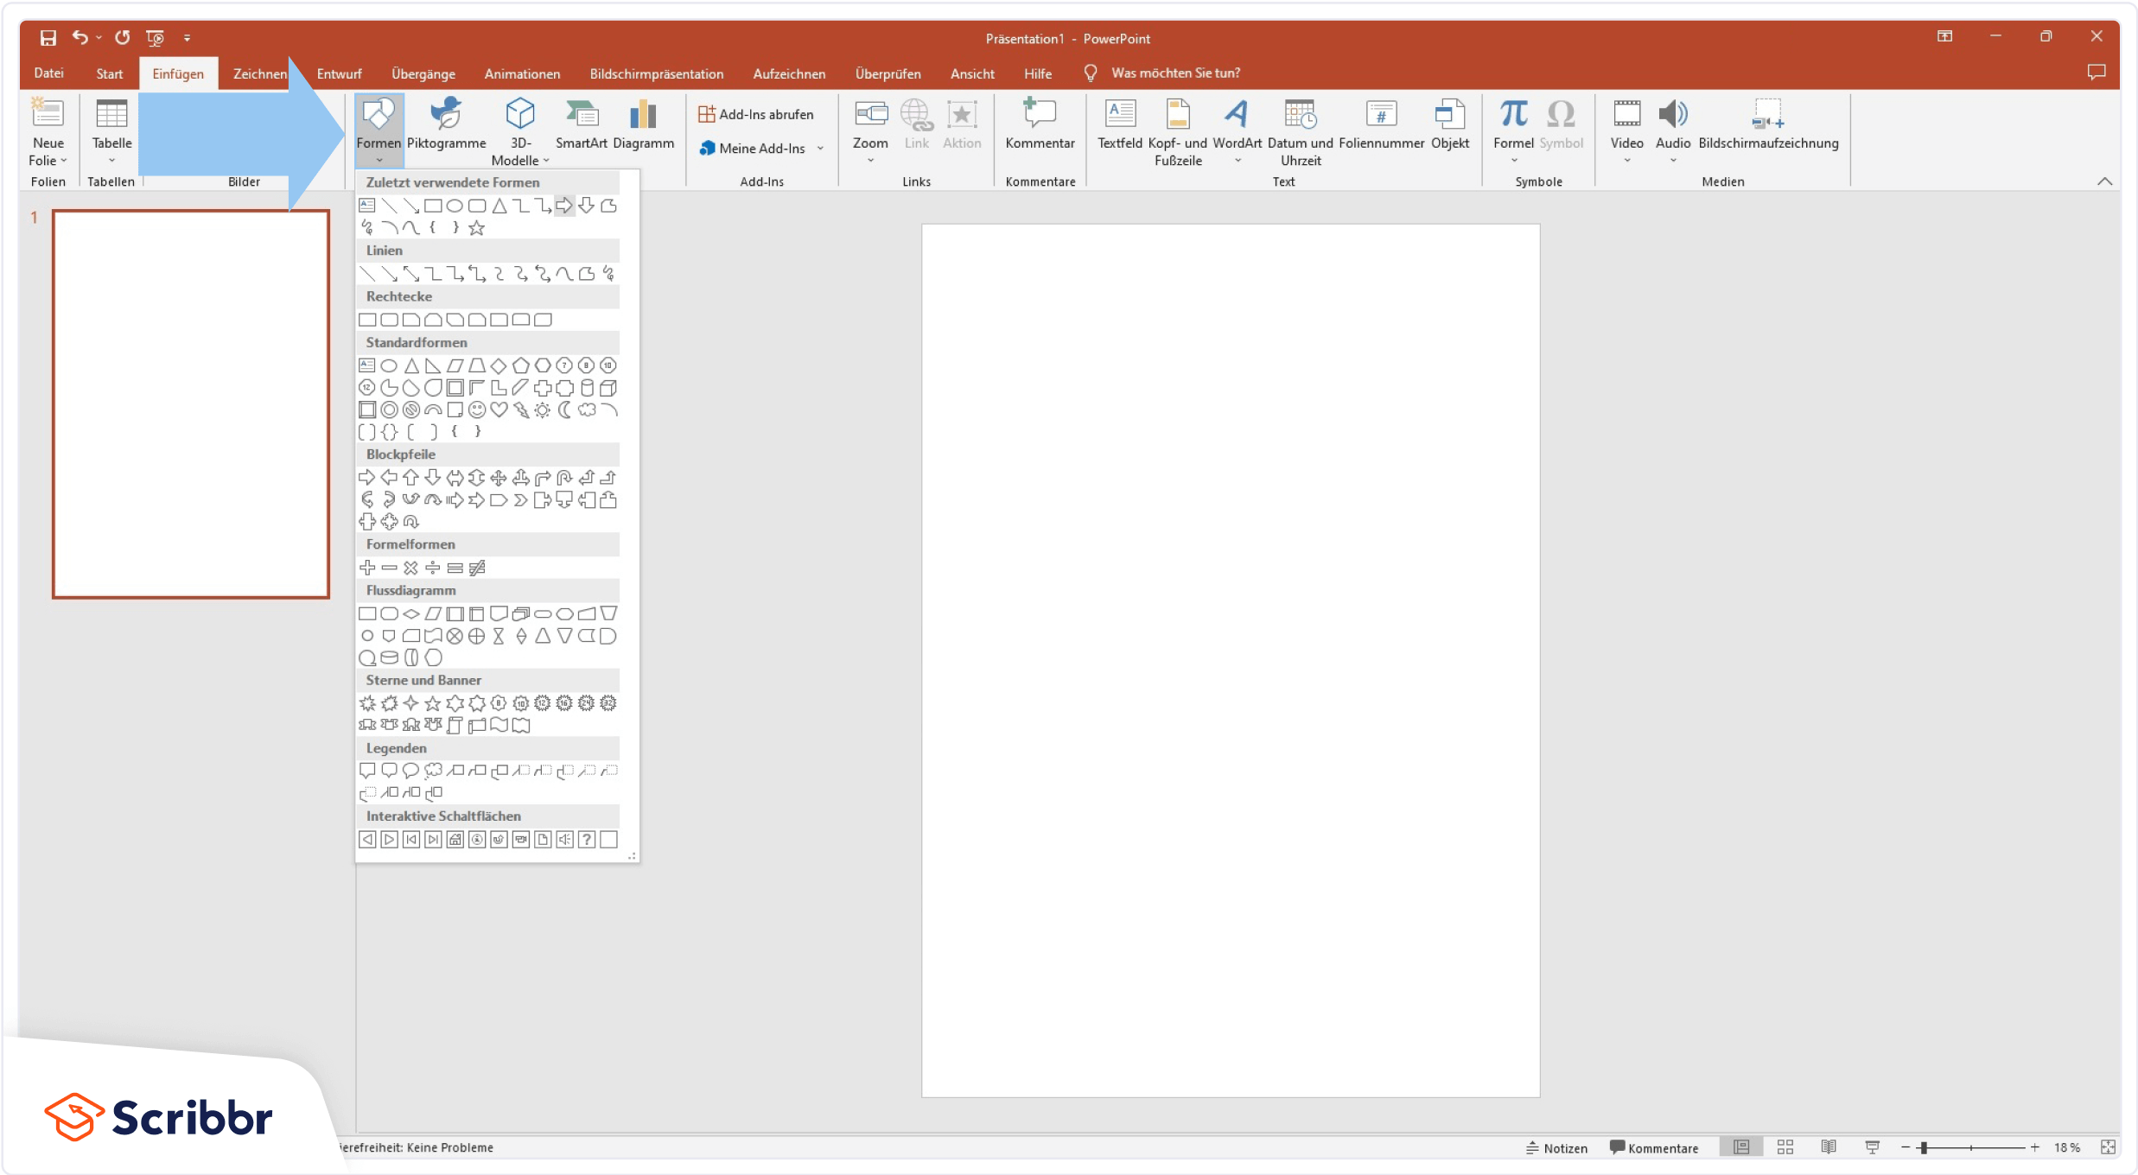Select slide 1 thumbnail
Viewport: 2138px width, 1175px height.
pyautogui.click(x=190, y=403)
